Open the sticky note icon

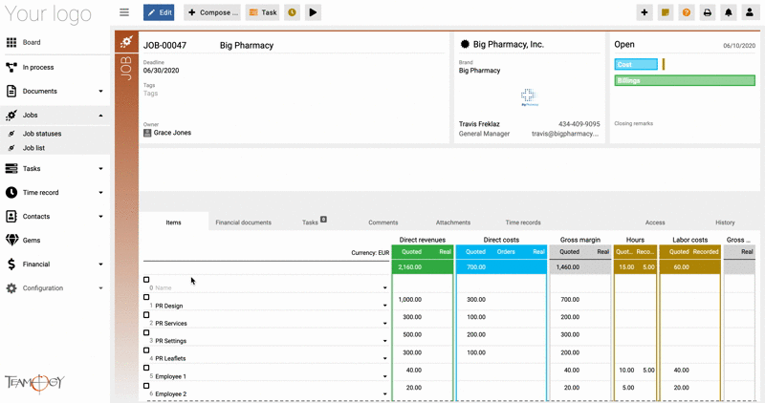point(665,12)
